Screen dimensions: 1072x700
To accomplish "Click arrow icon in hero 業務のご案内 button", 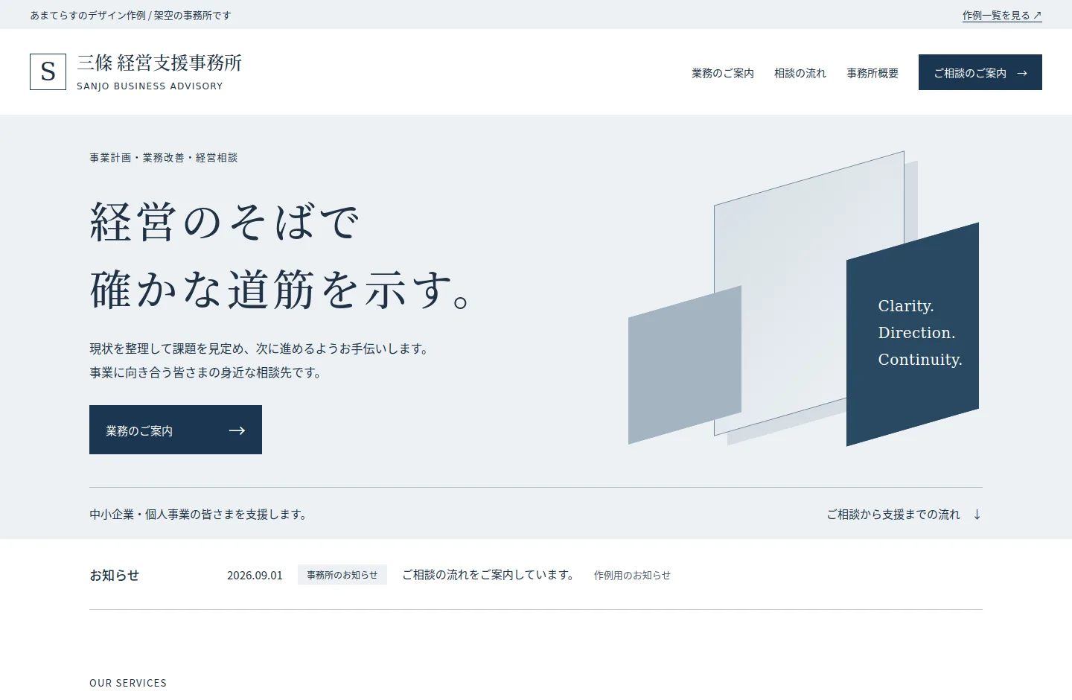I will [x=237, y=430].
